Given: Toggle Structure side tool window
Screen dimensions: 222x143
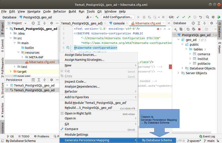Looking at the screenshot, I should (x=3, y=90).
